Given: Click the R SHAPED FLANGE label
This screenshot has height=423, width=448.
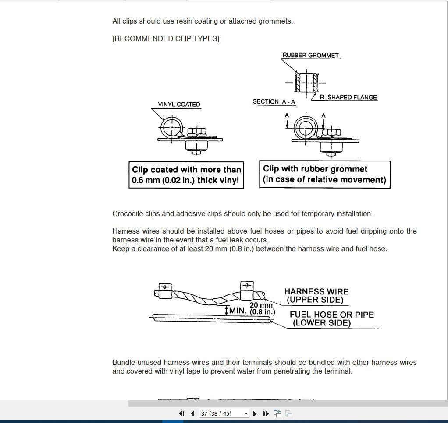Looking at the screenshot, I should (x=348, y=97).
